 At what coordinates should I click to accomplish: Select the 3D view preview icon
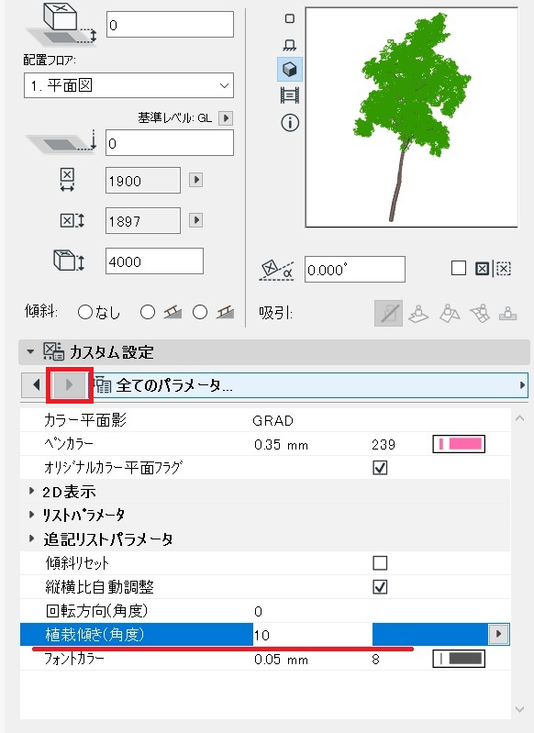click(x=290, y=70)
